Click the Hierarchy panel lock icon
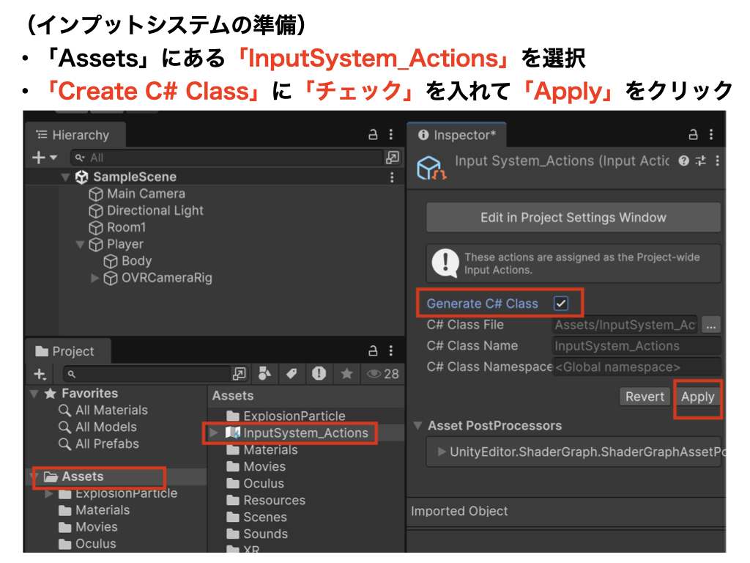The height and width of the screenshot is (563, 750). (x=373, y=135)
